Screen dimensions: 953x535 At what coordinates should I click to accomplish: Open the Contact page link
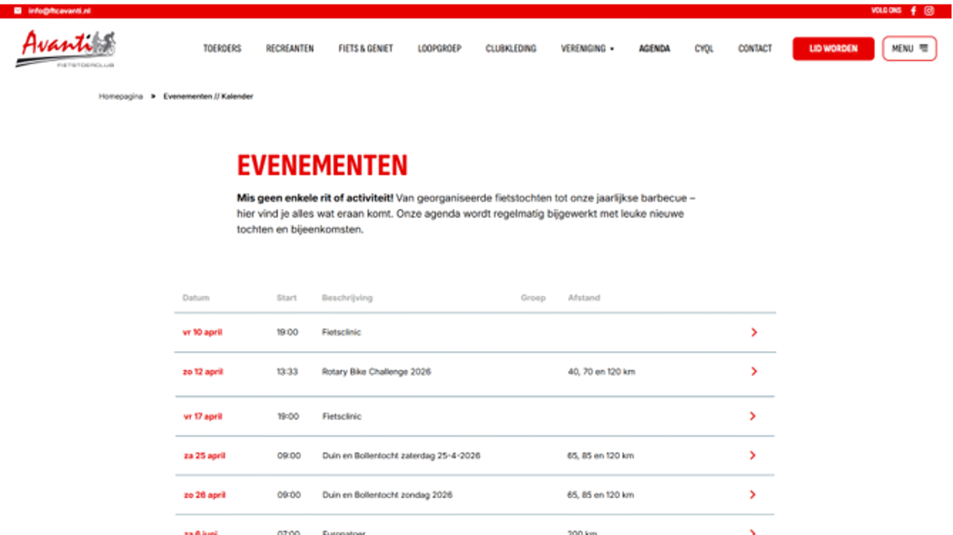755,49
